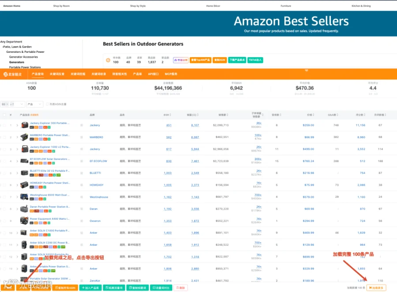397x292 pixels.
Task: Open Shop by Style in the top navigation
Action: (x=138, y=6)
